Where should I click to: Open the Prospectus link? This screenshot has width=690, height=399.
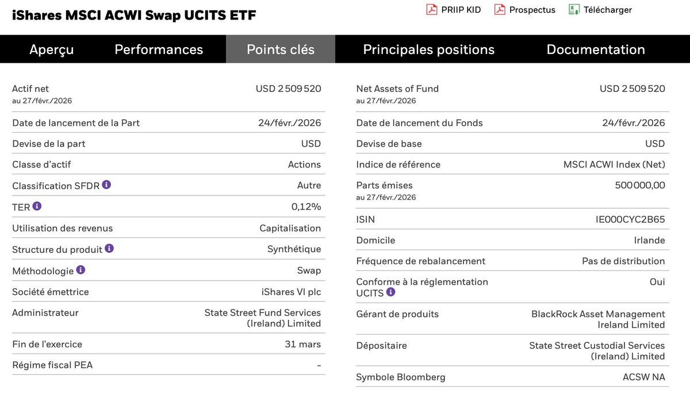tap(532, 10)
